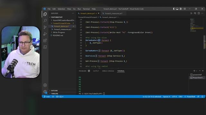Close the terminal panel with X

(203, 71)
